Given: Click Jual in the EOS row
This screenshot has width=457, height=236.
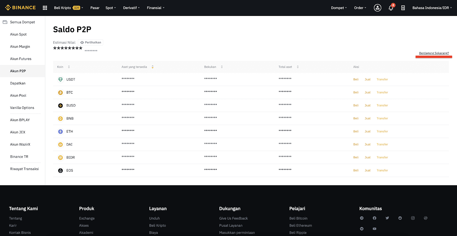Looking at the screenshot, I should (x=368, y=171).
